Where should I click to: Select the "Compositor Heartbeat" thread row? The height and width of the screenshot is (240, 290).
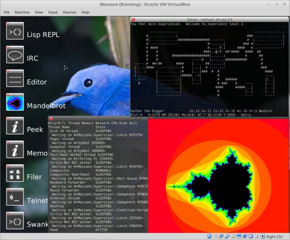point(80,175)
